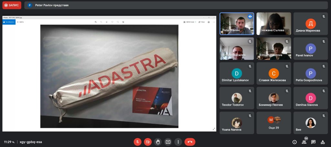
Task: Crop the photo
Action: pyautogui.click(x=123, y=22)
